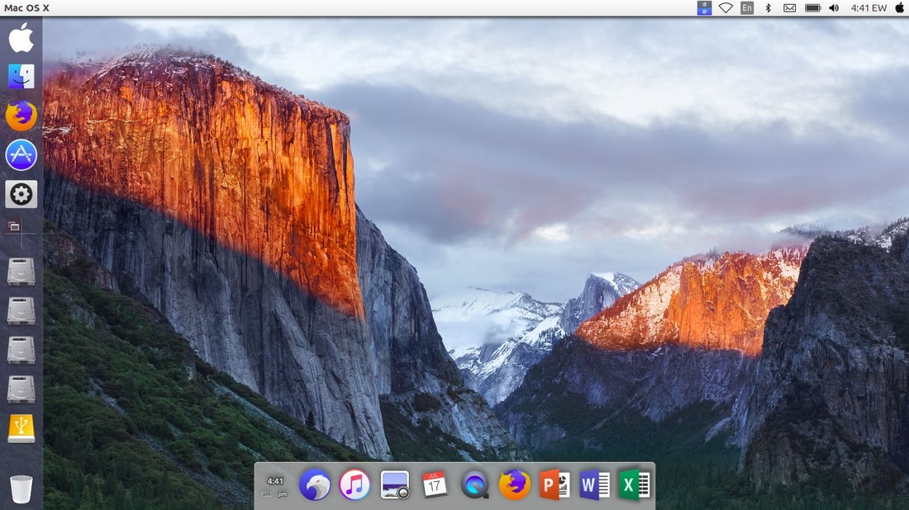The width and height of the screenshot is (909, 510).
Task: Toggle the Wi-Fi network indicator
Action: [726, 7]
